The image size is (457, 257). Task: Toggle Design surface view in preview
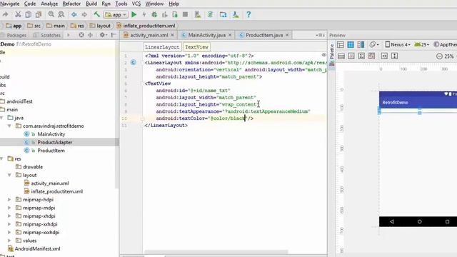pos(341,44)
